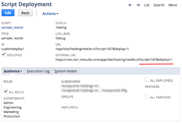Click the sample_restlet title value
This screenshot has width=182, height=123.
point(12,38)
